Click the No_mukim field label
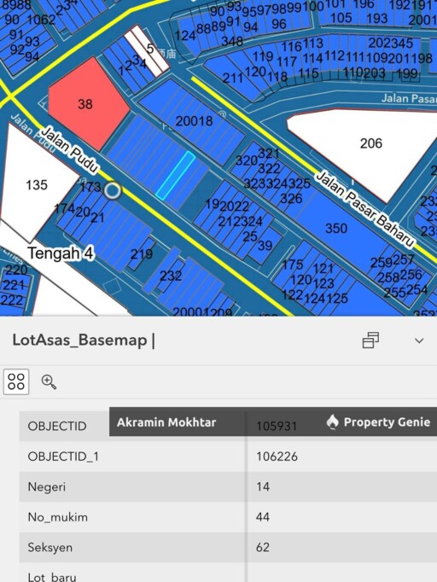 coord(57,517)
